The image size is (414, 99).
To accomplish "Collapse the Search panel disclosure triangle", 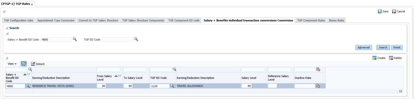I will click(7, 28).
